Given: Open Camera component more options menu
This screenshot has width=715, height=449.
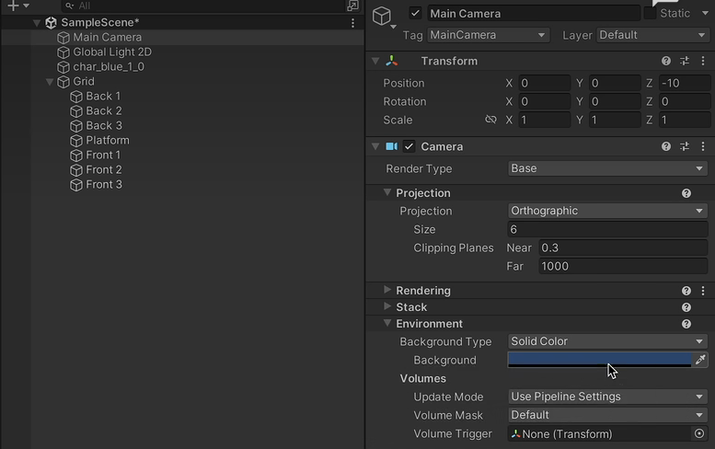Looking at the screenshot, I should (702, 146).
